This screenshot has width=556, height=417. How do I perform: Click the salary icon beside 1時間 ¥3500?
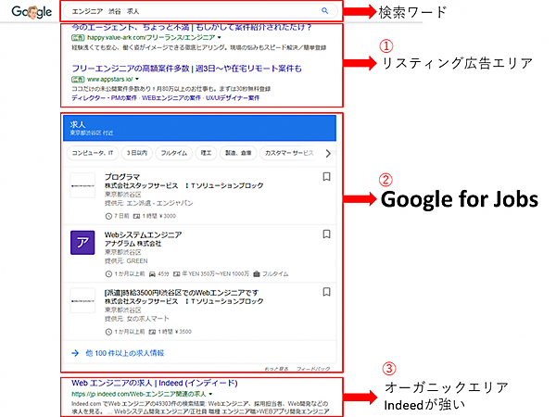pyautogui.click(x=153, y=332)
